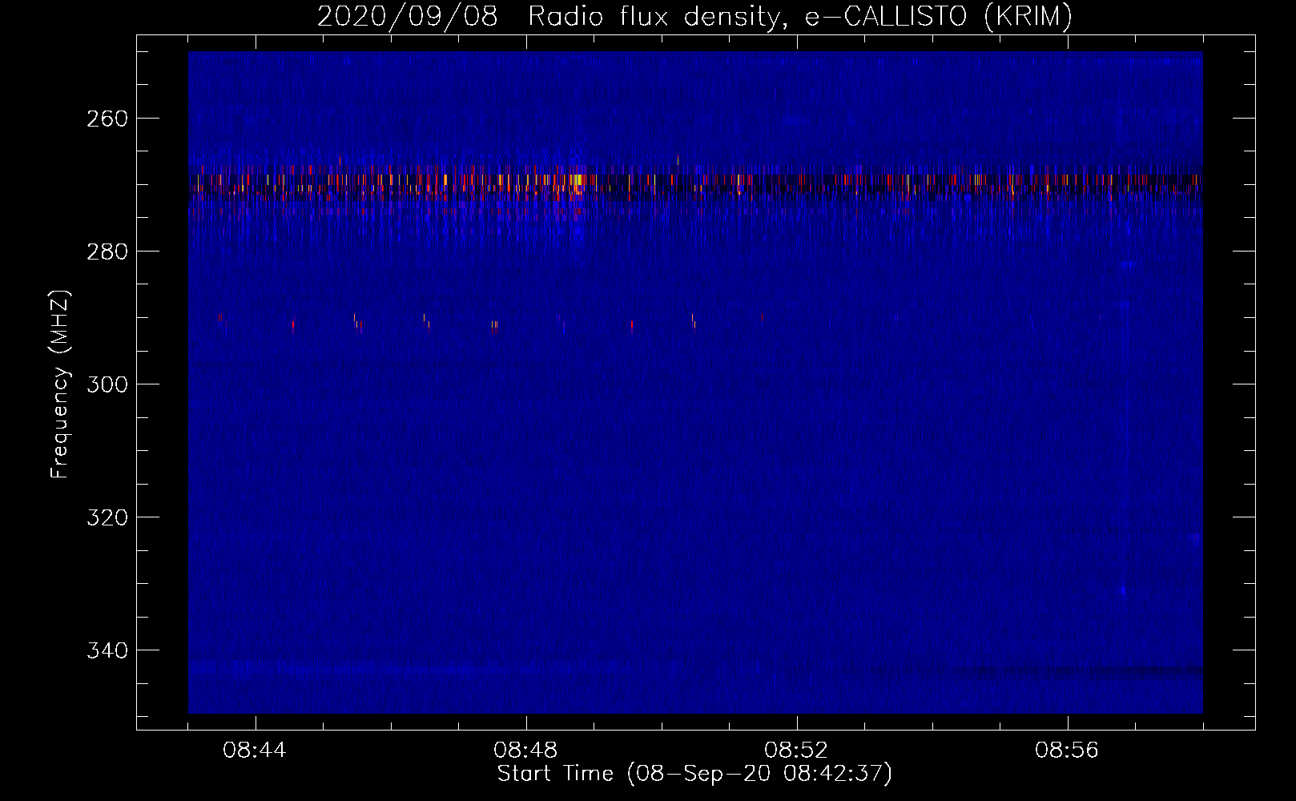The height and width of the screenshot is (801, 1296).
Task: Click the plot title "Radio flux density, e-CALLISTO (KRIM)"
Action: 799,17
